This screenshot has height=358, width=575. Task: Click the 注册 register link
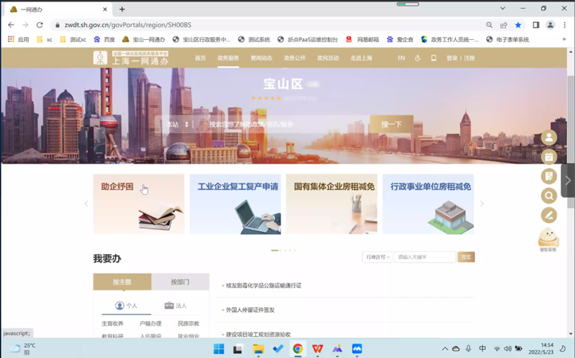click(x=469, y=58)
